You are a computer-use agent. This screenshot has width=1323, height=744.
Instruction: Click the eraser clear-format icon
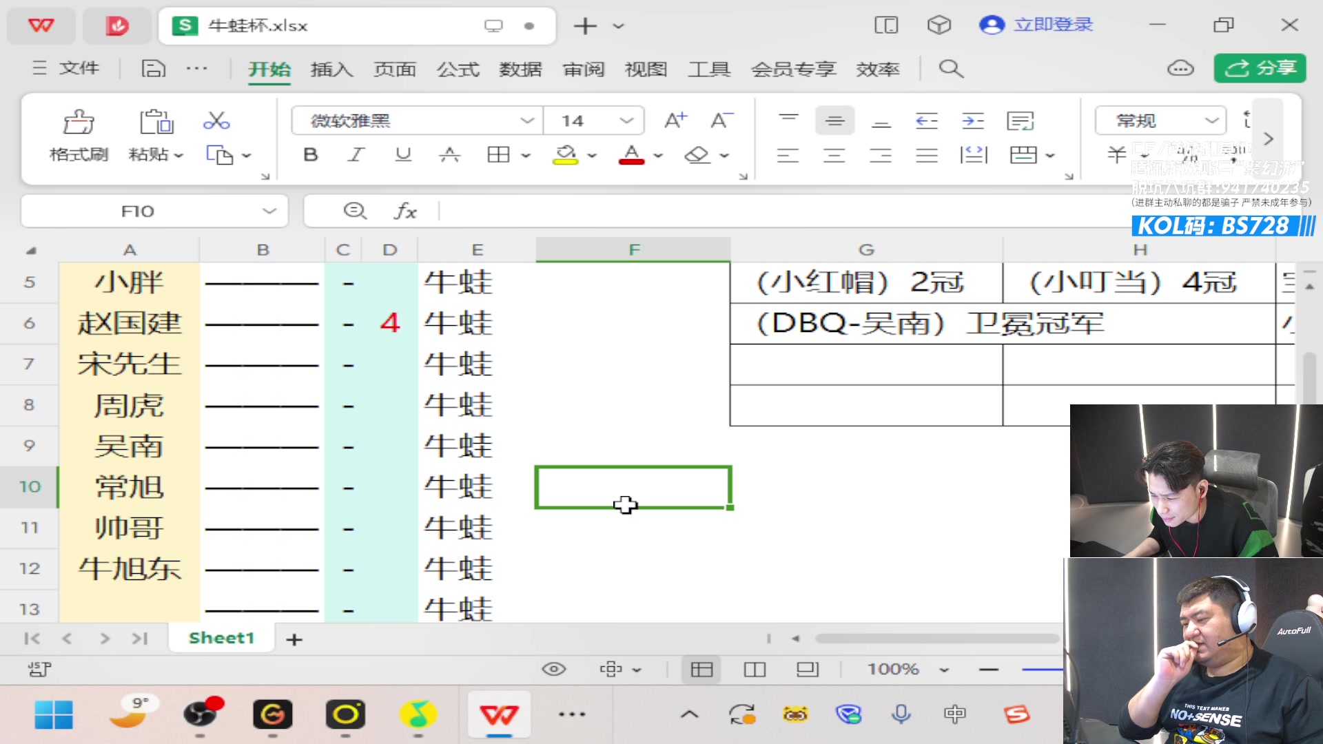(697, 155)
